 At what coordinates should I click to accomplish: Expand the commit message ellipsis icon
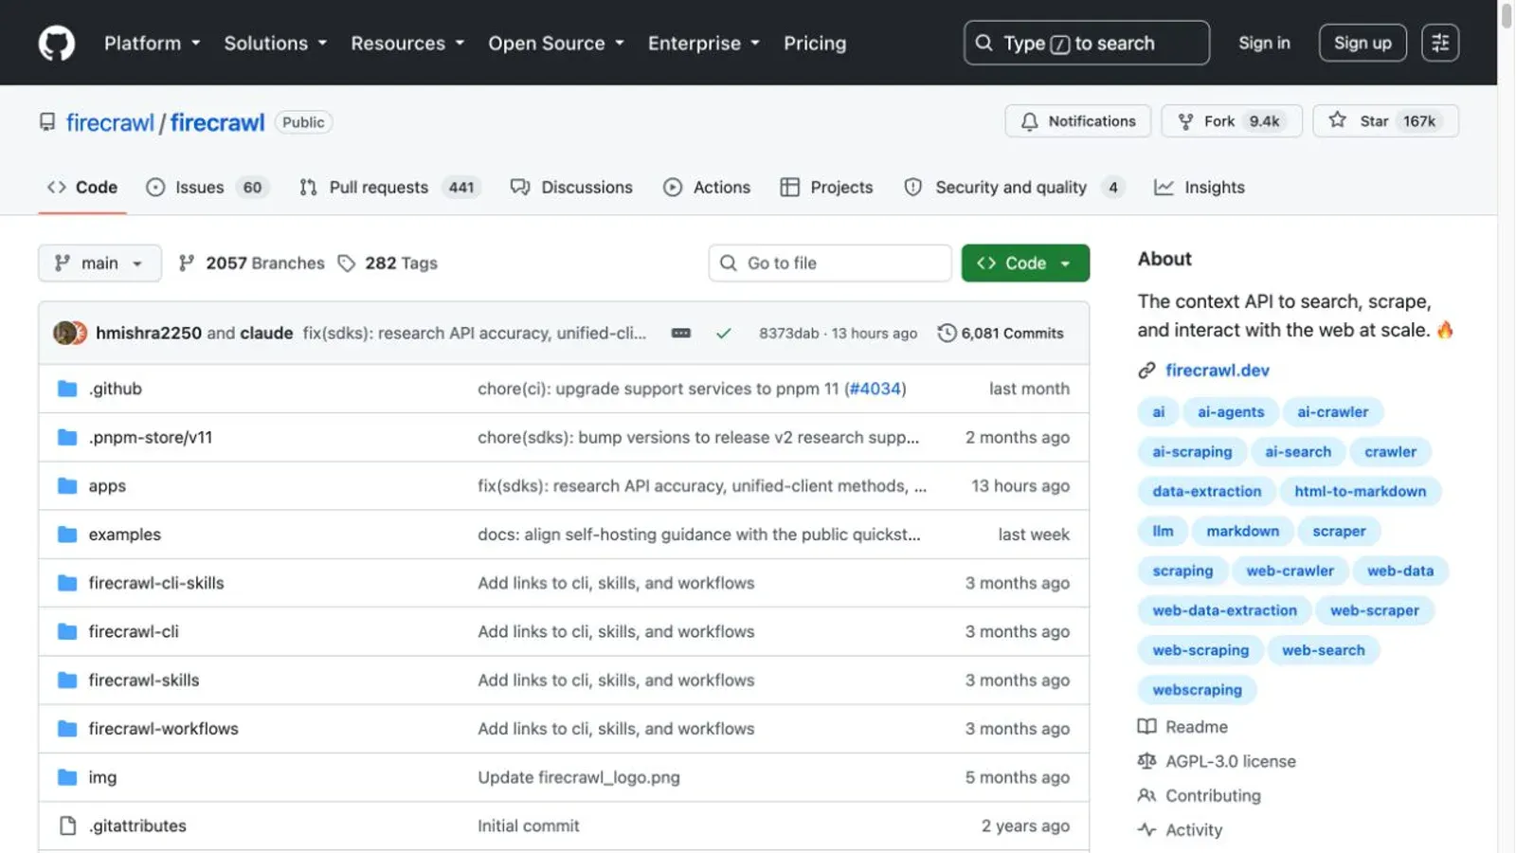pos(681,333)
